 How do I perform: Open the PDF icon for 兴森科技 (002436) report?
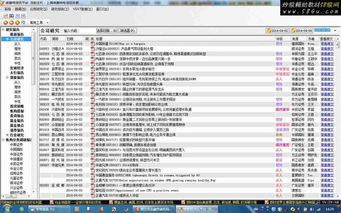tap(93, 109)
